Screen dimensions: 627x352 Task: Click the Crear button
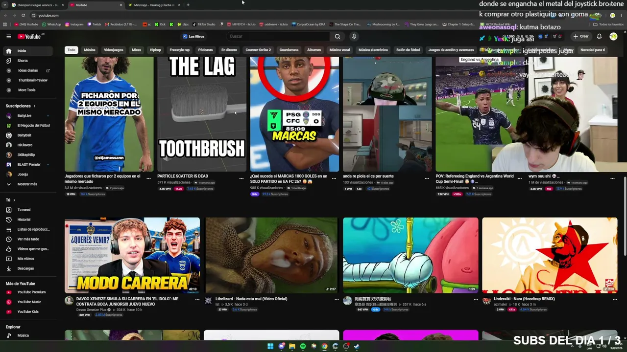581,36
